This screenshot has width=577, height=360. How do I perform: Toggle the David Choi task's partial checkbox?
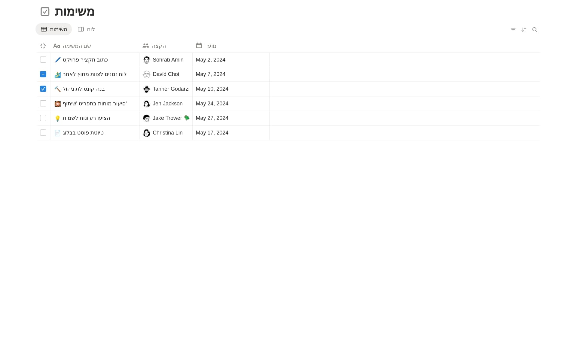click(x=43, y=74)
